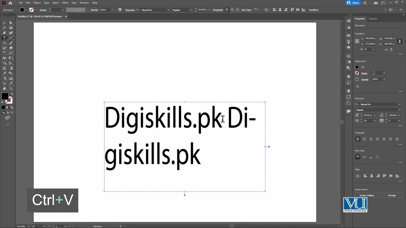The width and height of the screenshot is (406, 228).
Task: Set paragraph align left in Properties panel
Action: coord(358,139)
